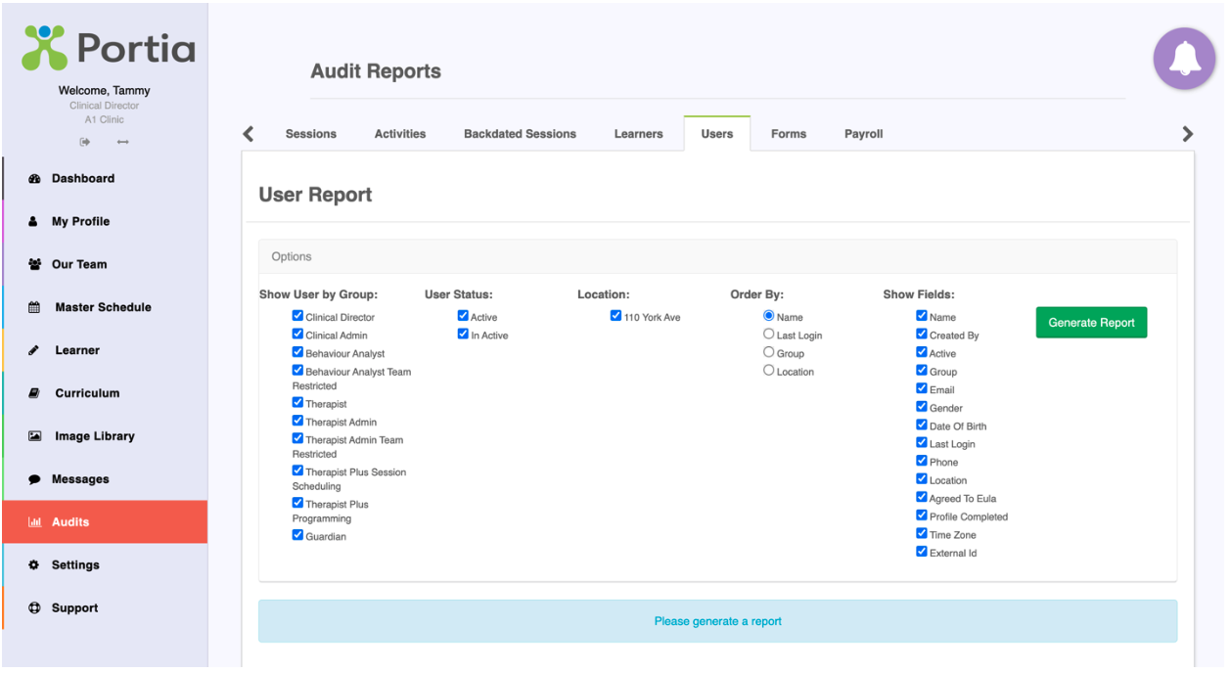Toggle the External Id field checkbox

click(x=922, y=552)
